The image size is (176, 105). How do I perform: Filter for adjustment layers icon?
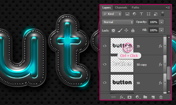[x=134, y=14]
